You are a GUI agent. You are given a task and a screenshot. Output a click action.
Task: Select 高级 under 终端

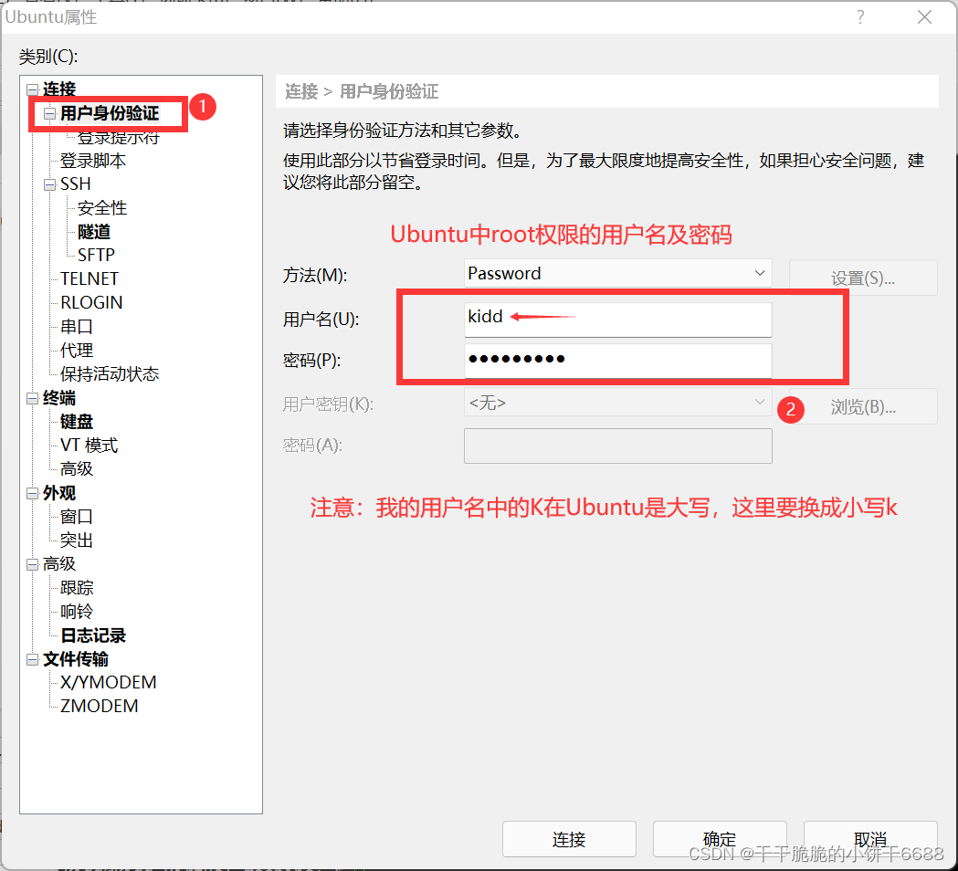click(x=77, y=469)
